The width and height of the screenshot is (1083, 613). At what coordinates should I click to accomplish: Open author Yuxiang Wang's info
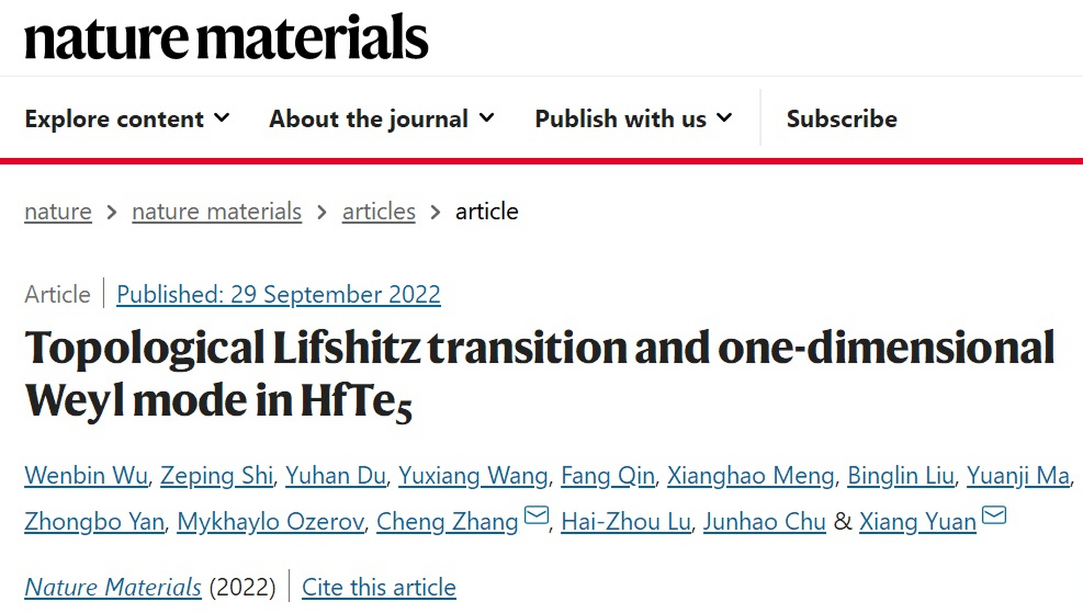click(x=473, y=476)
